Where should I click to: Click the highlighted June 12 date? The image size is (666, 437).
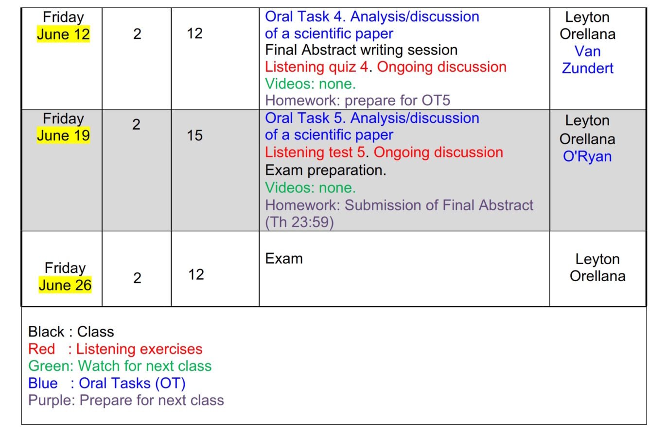(x=63, y=34)
